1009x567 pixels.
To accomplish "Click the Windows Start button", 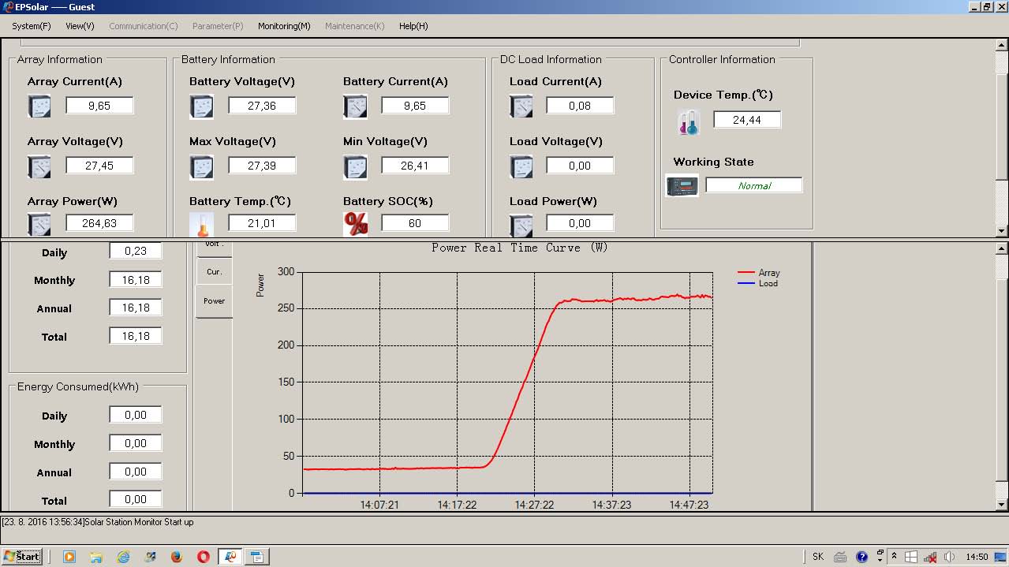I will coord(22,557).
